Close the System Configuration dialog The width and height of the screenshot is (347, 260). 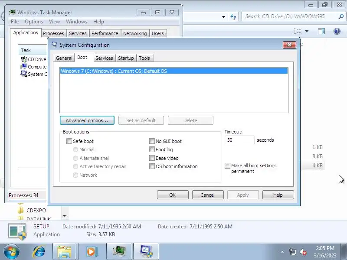tap(289, 45)
